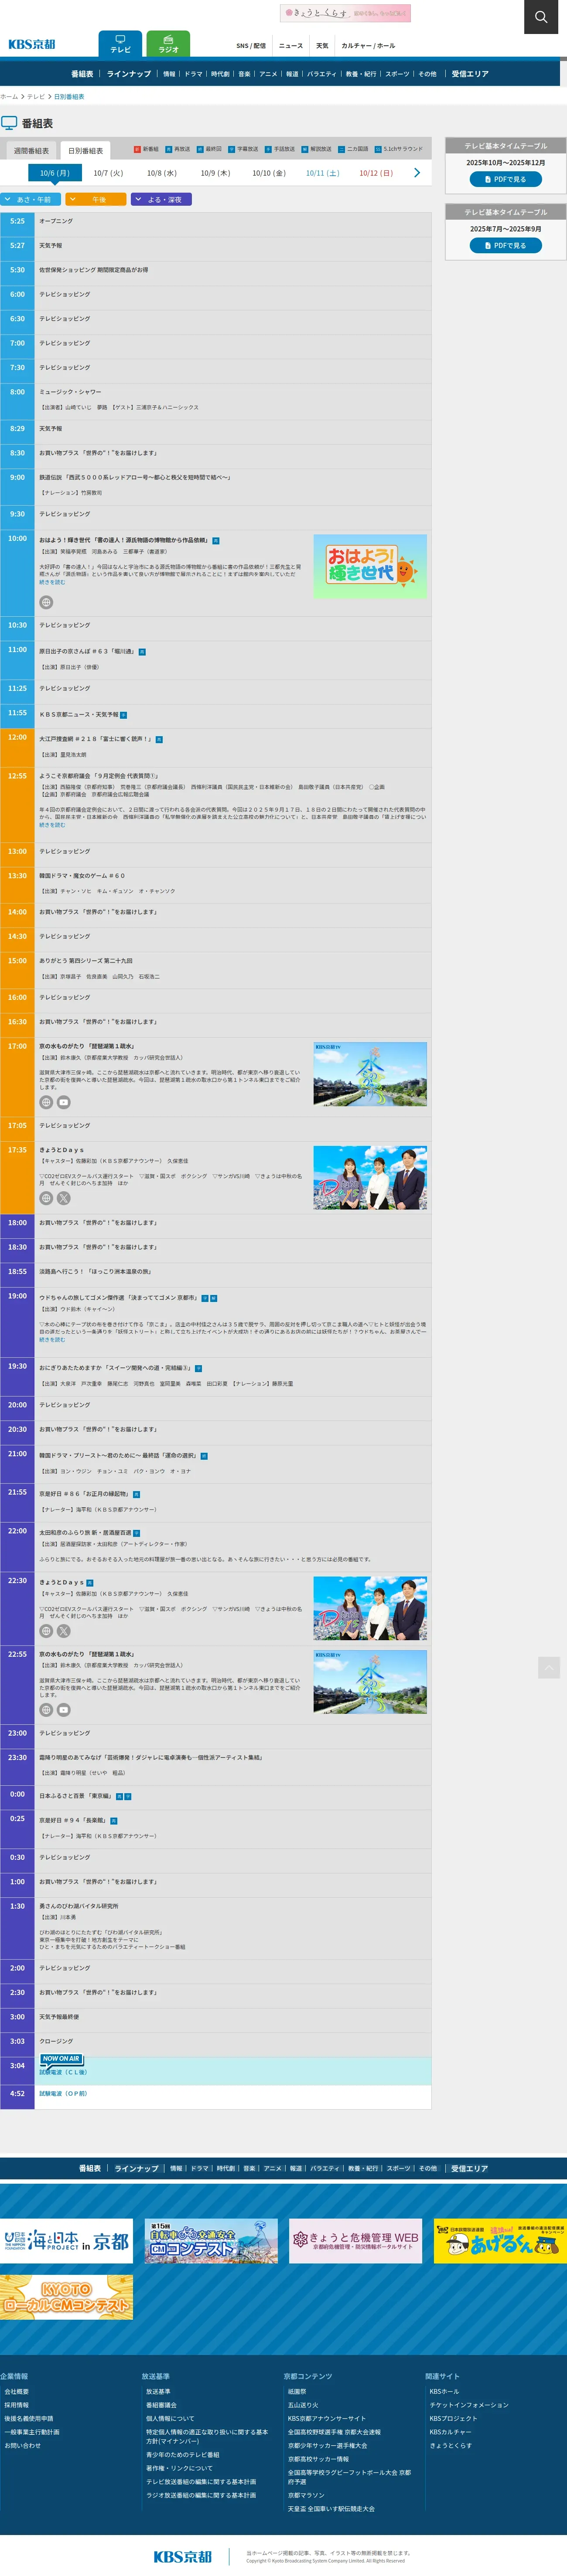Jump to よる・深夜 section
The height and width of the screenshot is (2576, 567).
click(161, 199)
